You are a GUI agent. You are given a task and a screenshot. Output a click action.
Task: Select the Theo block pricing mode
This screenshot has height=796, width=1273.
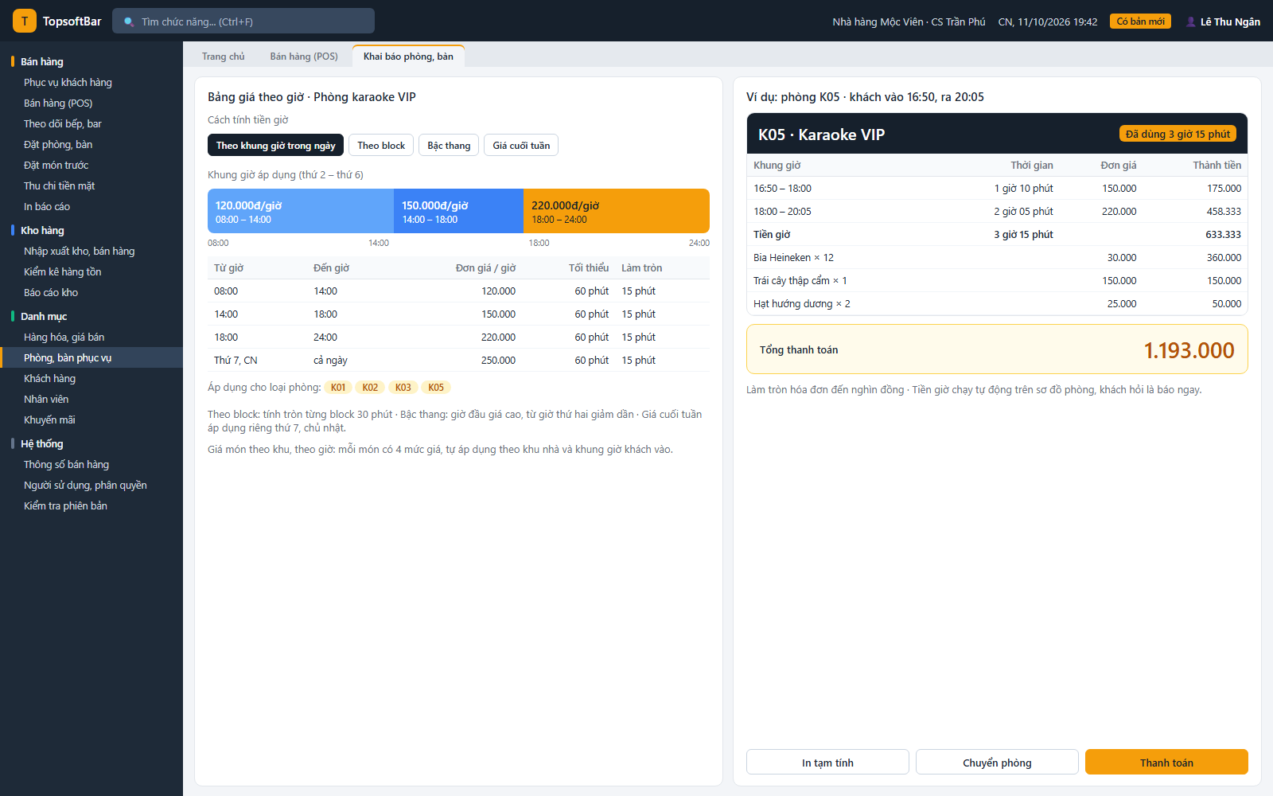[x=381, y=145]
